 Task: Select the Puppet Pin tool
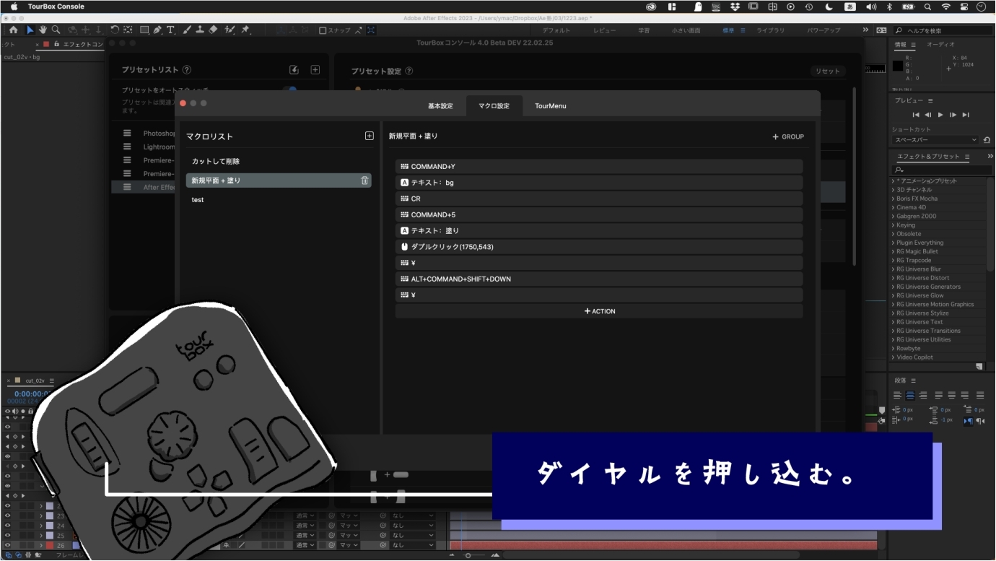[245, 30]
